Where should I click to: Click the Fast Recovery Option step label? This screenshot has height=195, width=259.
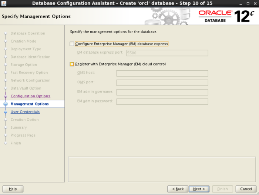pos(29,73)
